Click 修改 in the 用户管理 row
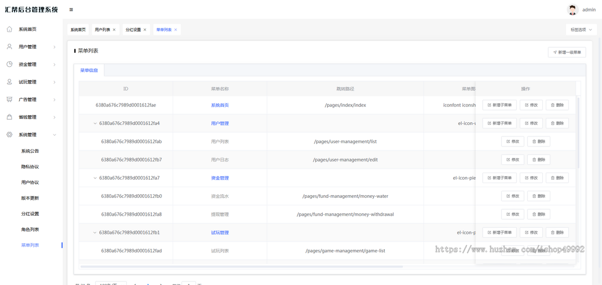 click(531, 123)
